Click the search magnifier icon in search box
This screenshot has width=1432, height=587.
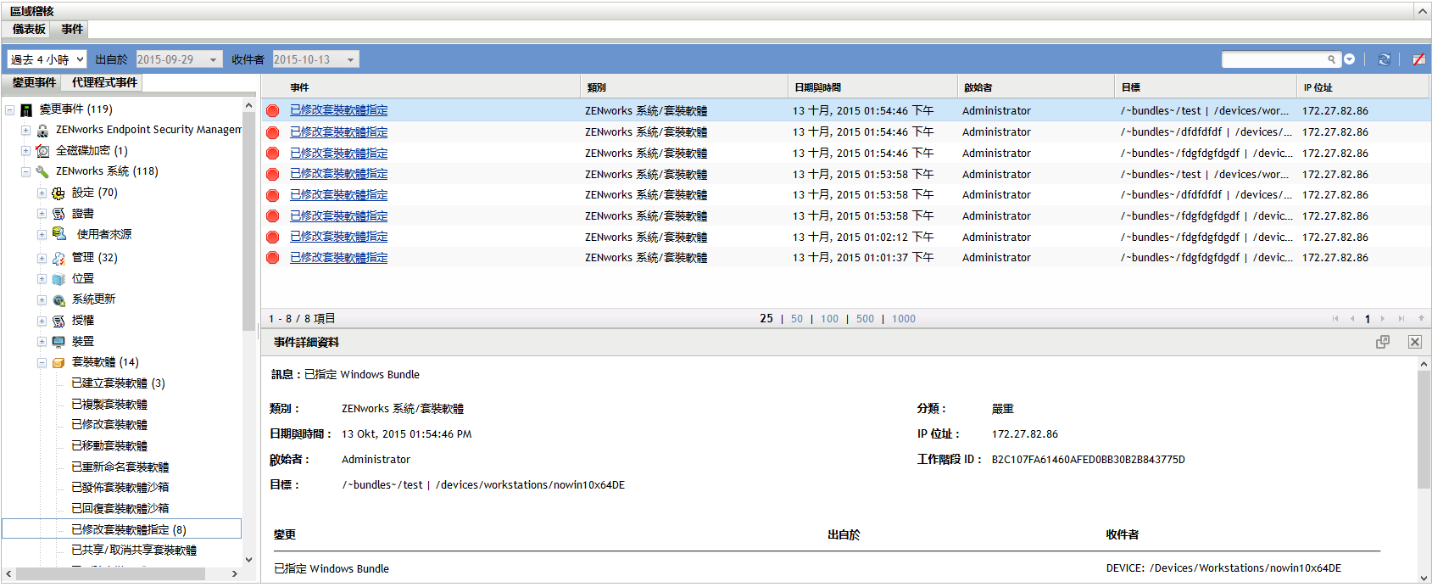[1331, 59]
